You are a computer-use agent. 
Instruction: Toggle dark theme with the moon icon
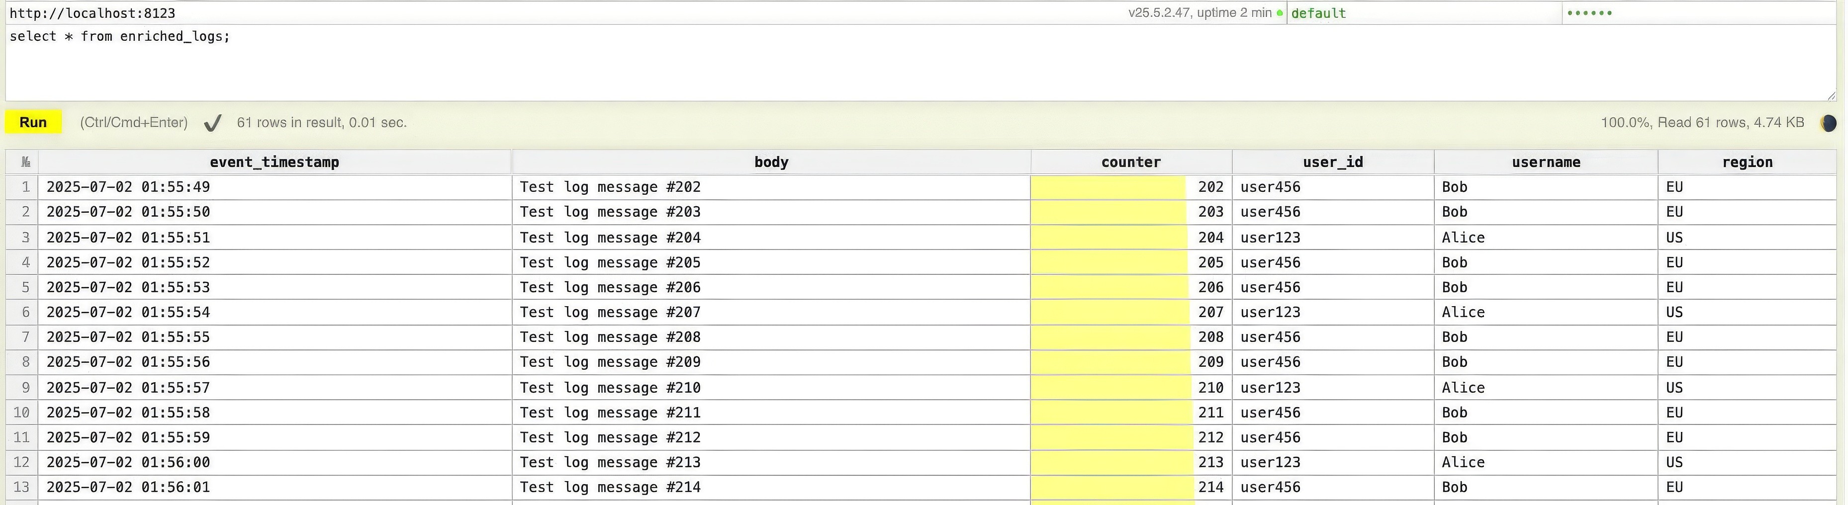(x=1828, y=123)
